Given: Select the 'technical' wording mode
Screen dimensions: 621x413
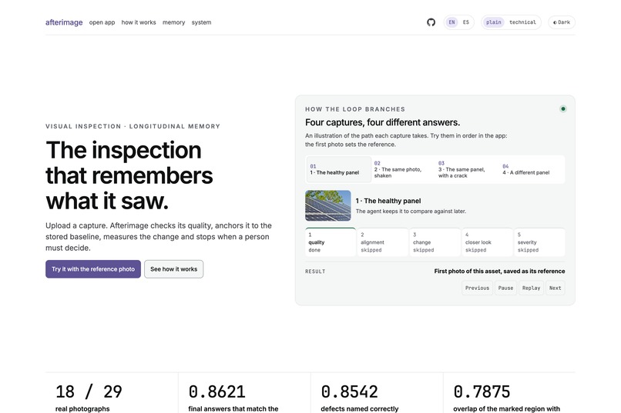Looking at the screenshot, I should pyautogui.click(x=522, y=22).
